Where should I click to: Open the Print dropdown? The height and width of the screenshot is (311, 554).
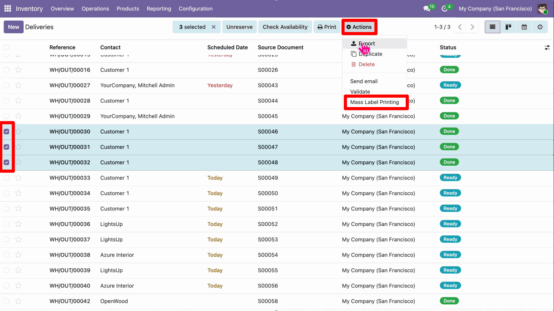[327, 27]
